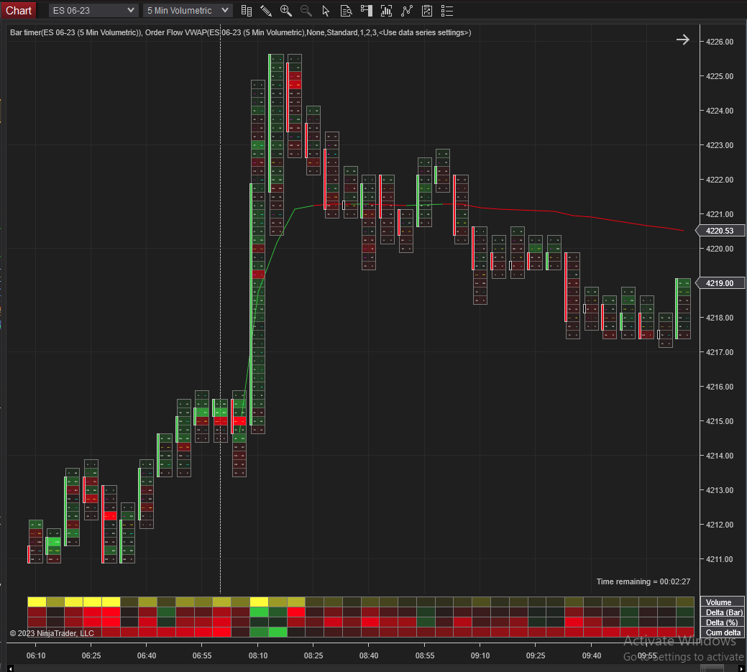Click the 06:25 time axis label
The image size is (747, 672).
[x=91, y=655]
